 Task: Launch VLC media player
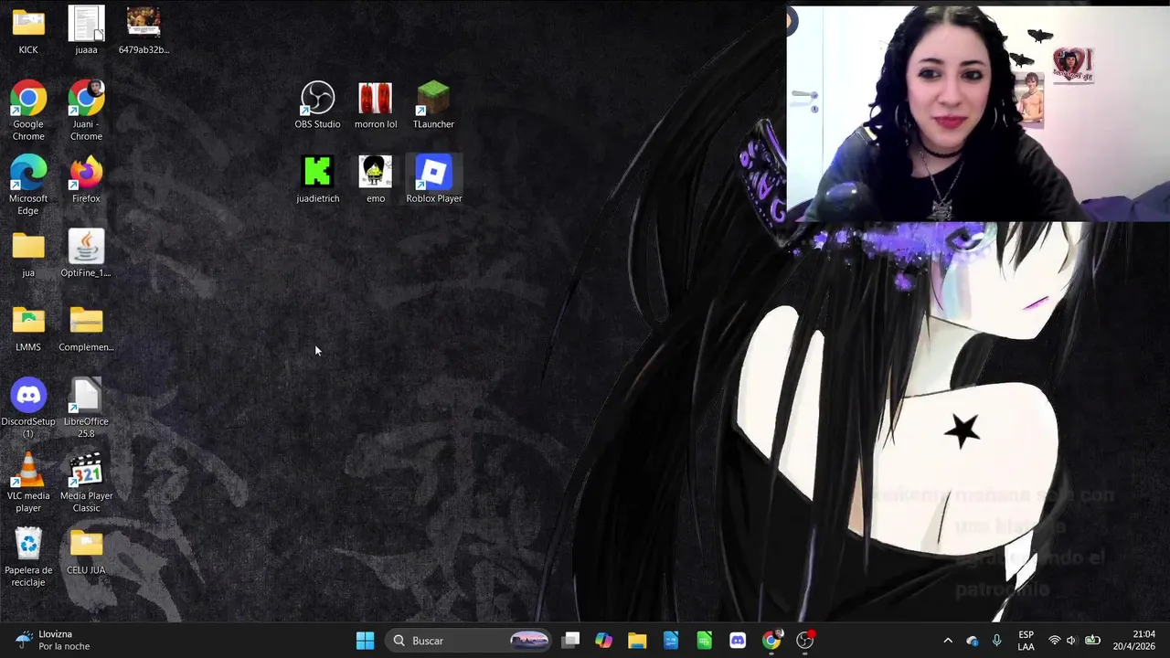pos(28,483)
